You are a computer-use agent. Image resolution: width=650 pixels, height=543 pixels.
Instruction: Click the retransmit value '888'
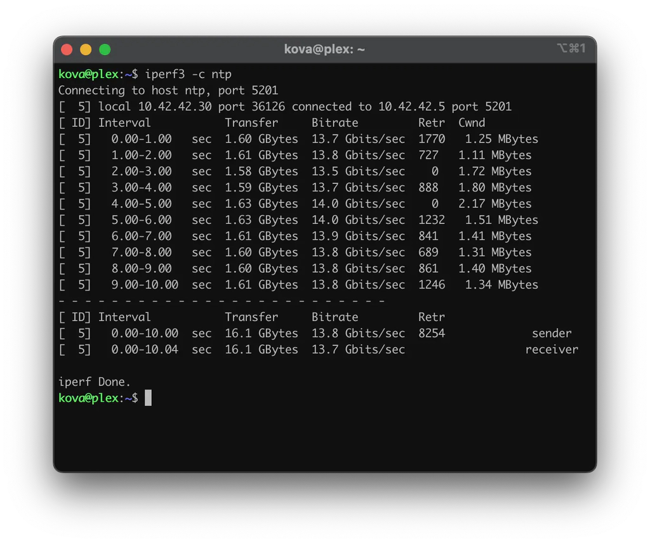[428, 188]
